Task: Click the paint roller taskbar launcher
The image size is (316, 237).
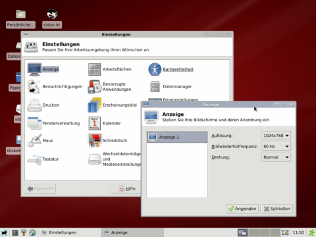Action: coord(24,232)
